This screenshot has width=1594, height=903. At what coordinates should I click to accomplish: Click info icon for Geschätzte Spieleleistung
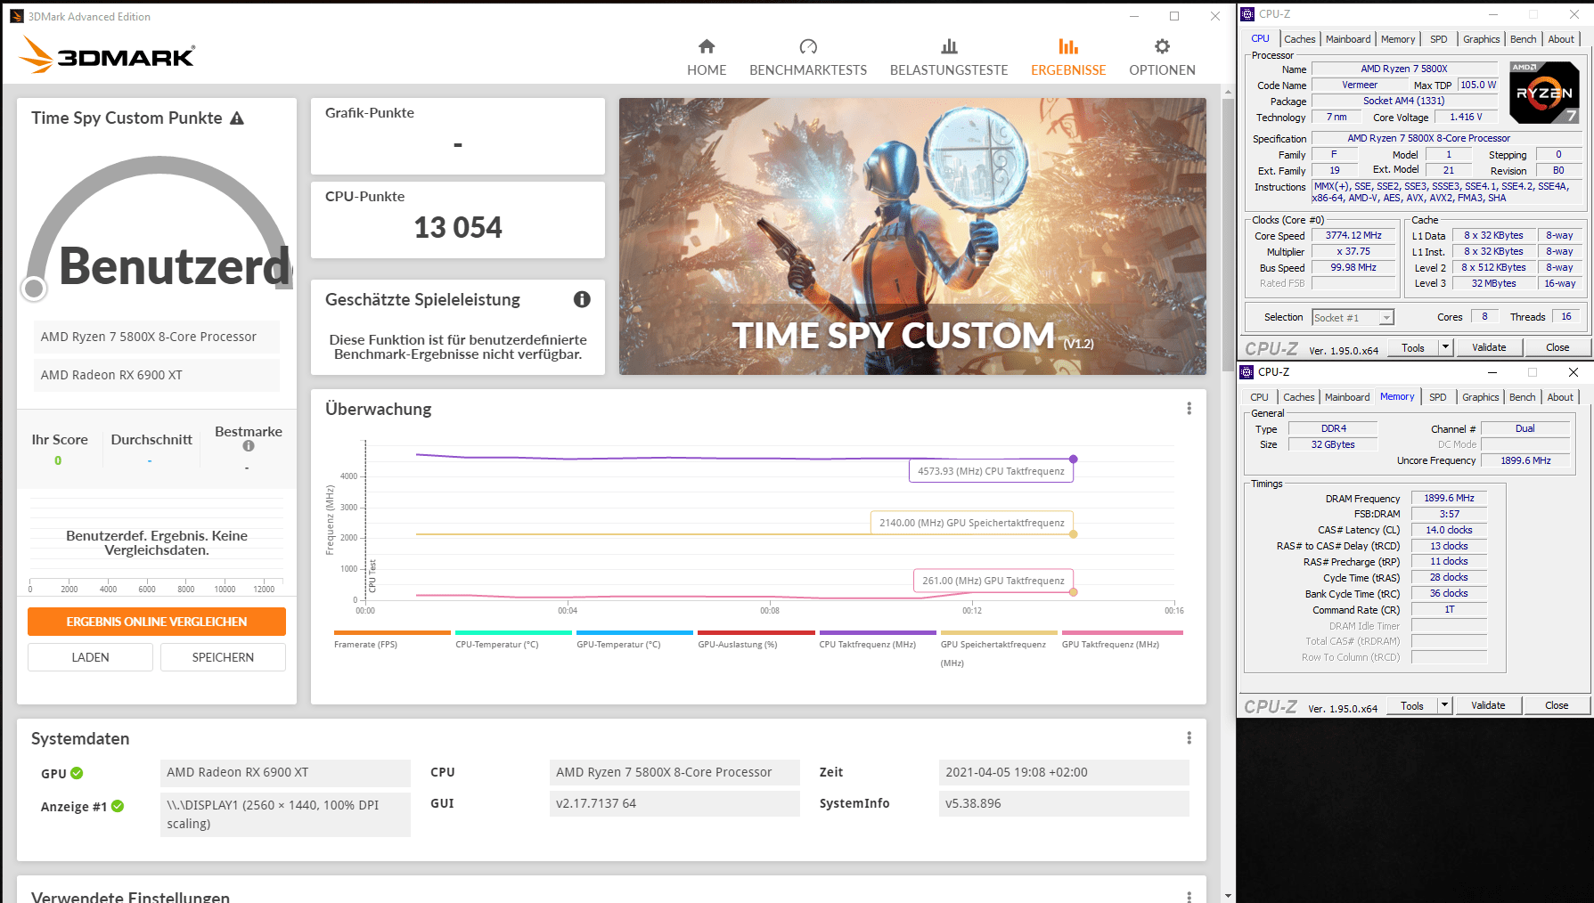coord(582,299)
